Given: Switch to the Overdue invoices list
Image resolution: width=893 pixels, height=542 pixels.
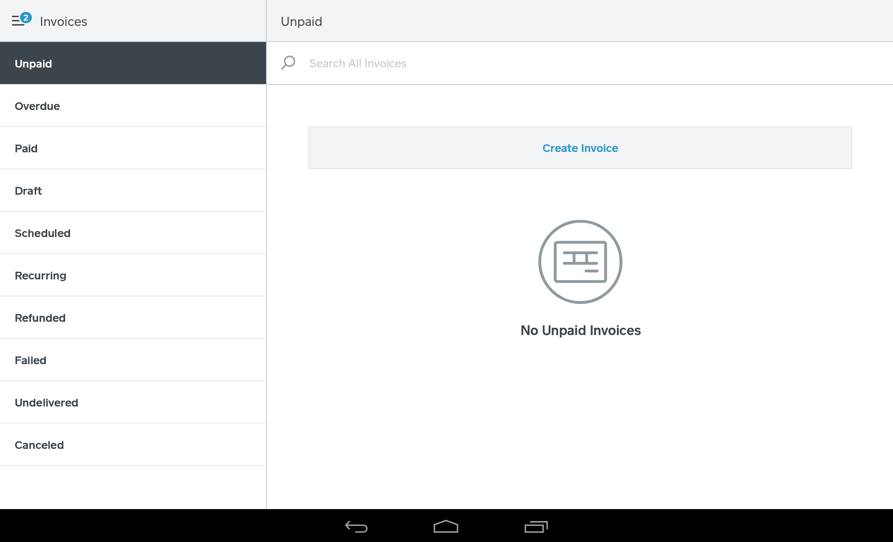Looking at the screenshot, I should (x=133, y=106).
